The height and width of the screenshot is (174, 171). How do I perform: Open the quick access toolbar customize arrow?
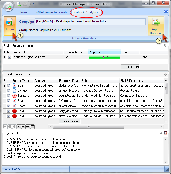(33, 5)
